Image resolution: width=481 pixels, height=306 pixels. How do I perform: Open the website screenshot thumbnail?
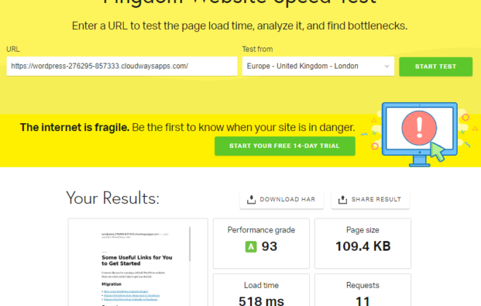pos(138,262)
